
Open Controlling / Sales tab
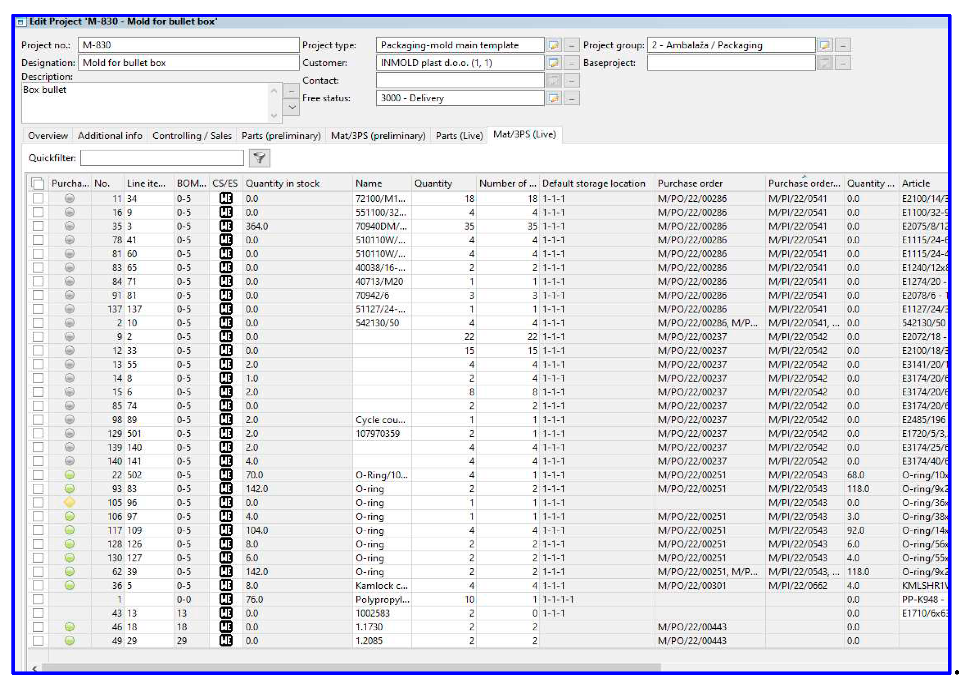(x=192, y=136)
